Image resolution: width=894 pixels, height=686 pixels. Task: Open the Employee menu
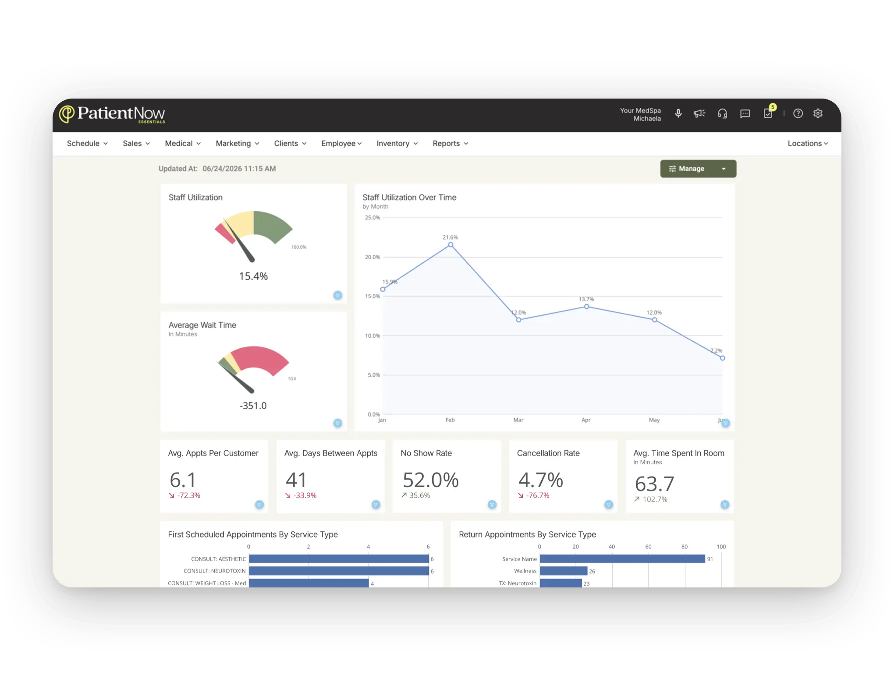coord(341,144)
